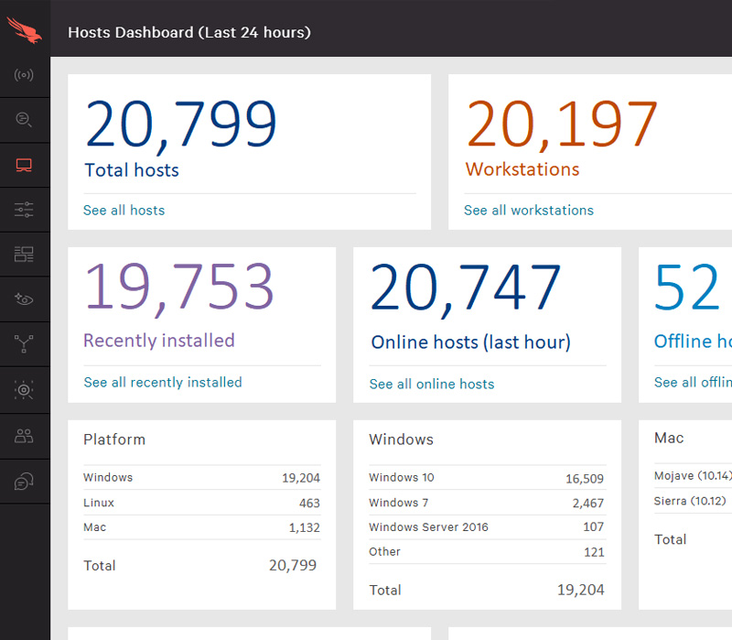This screenshot has width=732, height=640.
Task: Select the Hosts monitor sidebar icon
Action: tap(25, 165)
